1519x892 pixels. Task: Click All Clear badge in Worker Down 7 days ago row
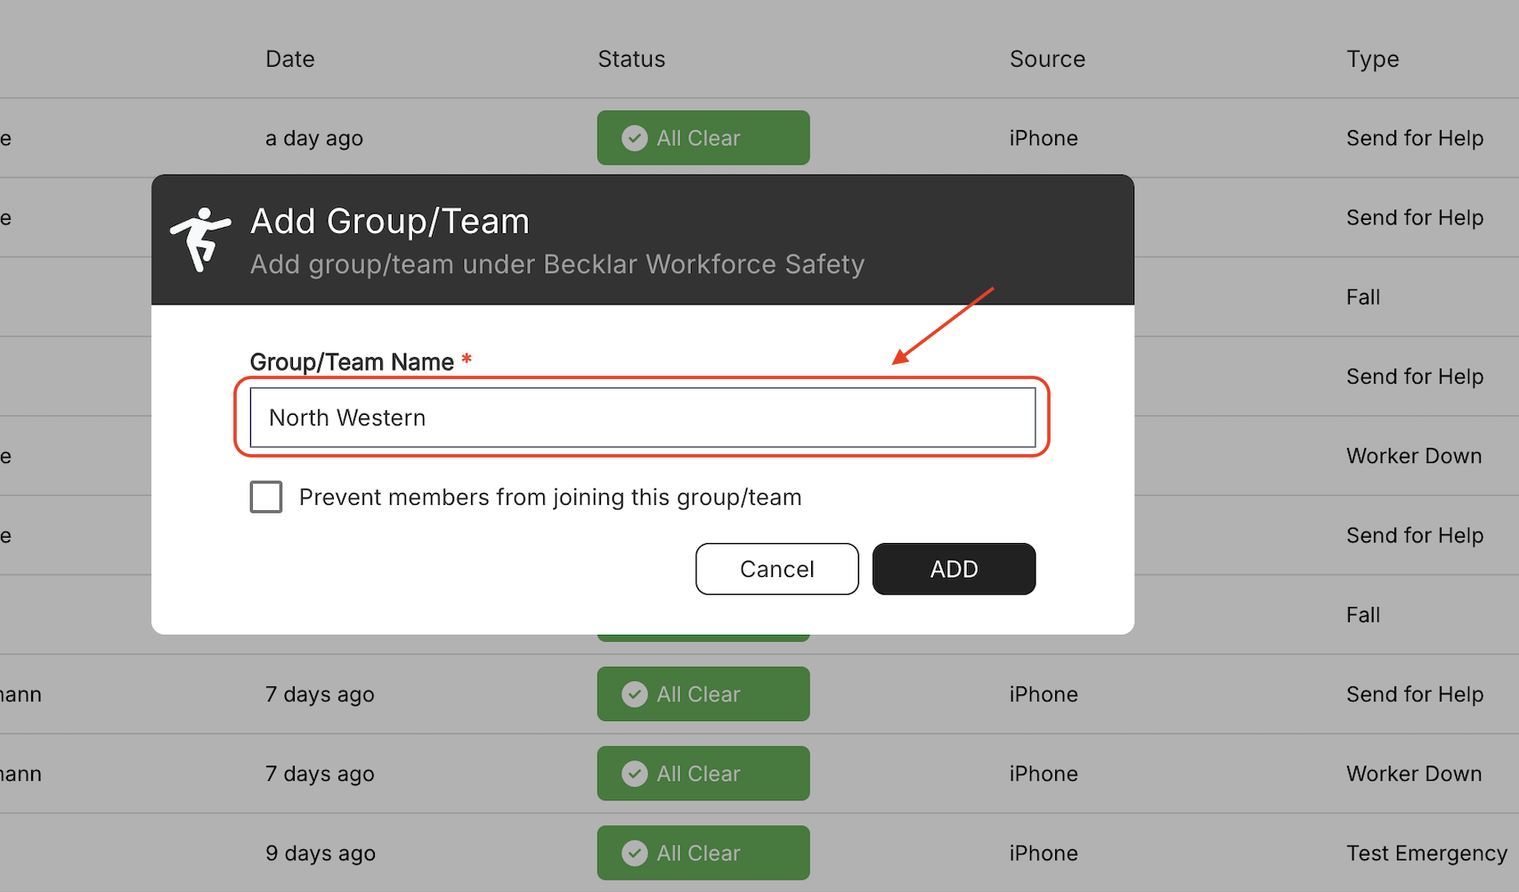[x=703, y=774]
